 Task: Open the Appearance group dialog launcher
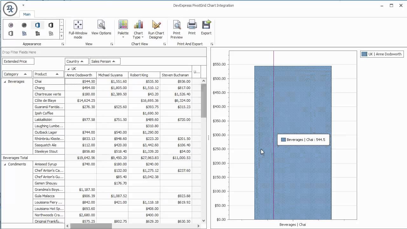click(x=63, y=44)
